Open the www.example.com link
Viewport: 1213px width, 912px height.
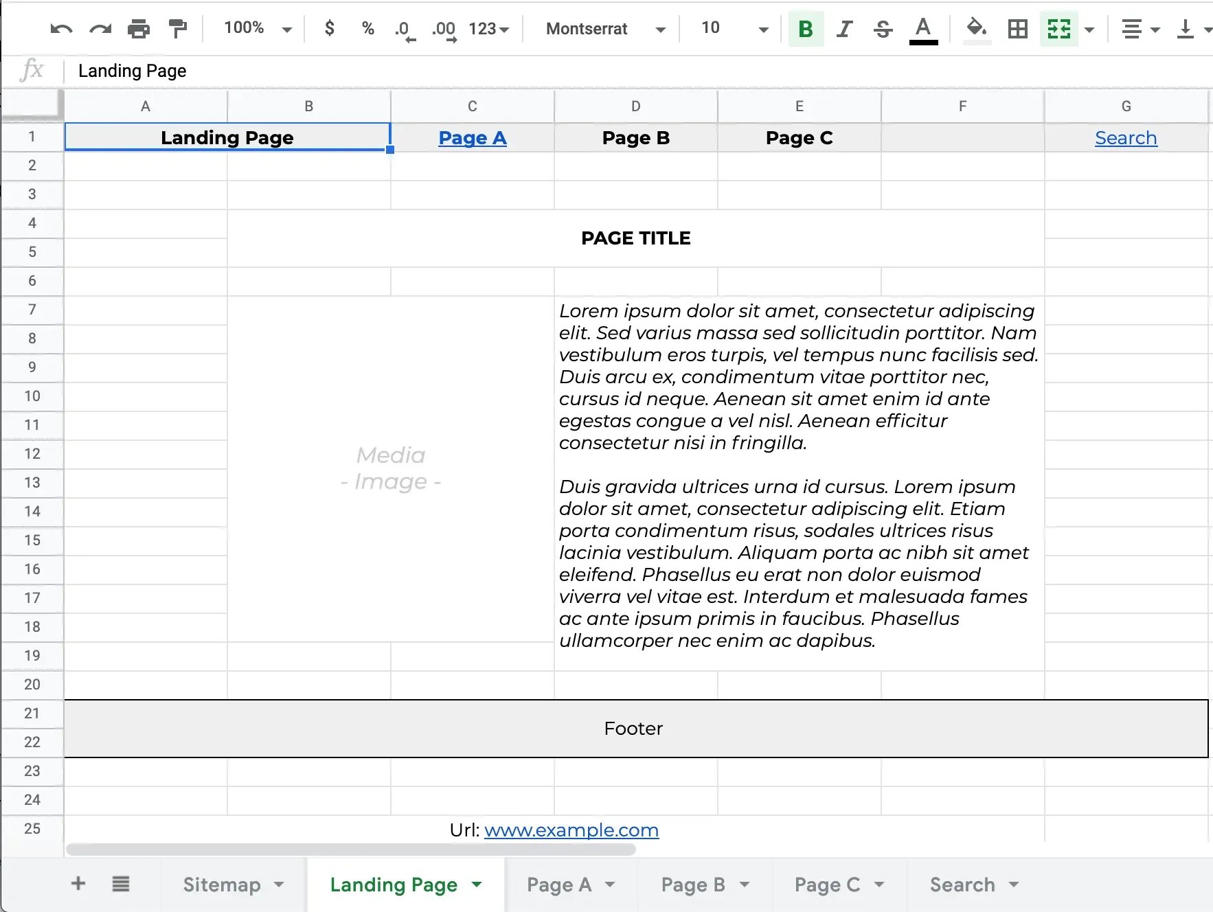pos(571,830)
